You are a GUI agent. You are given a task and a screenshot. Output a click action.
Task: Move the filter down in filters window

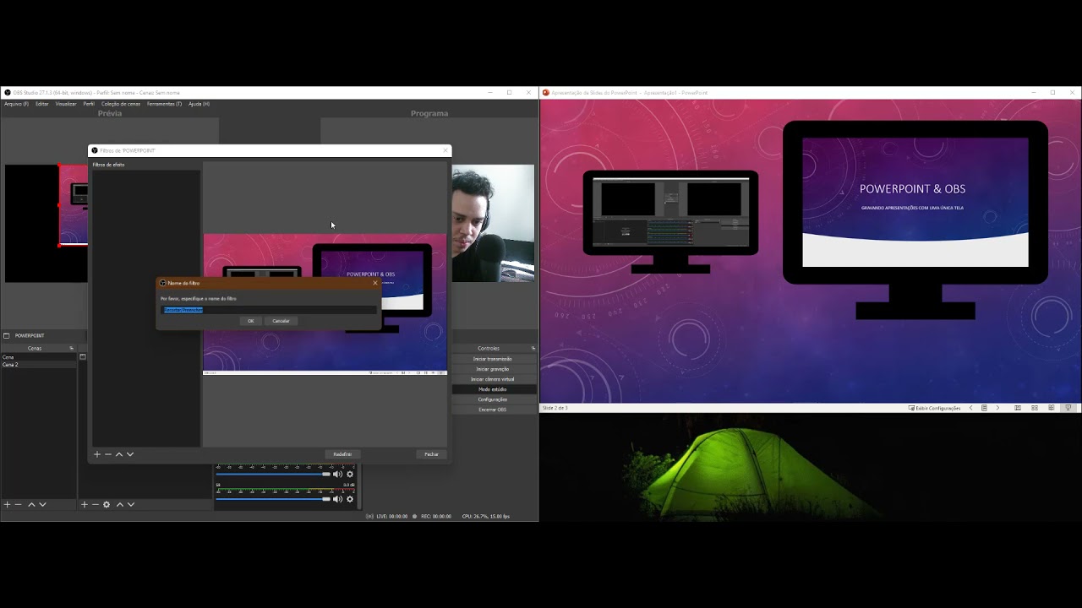click(130, 454)
